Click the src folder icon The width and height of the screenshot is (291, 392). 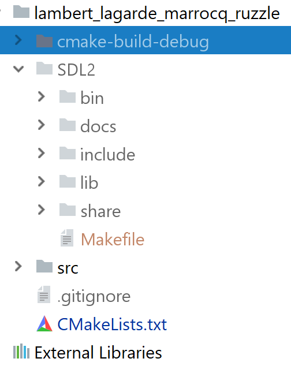pos(44,266)
